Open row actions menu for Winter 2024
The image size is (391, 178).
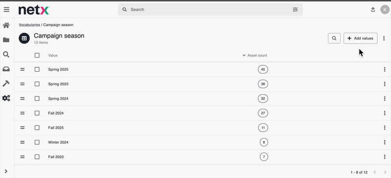[x=385, y=142]
